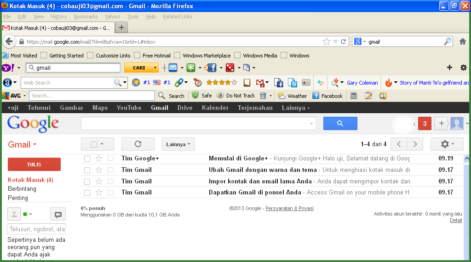Open the select-all checkbox dropdown

[x=102, y=144]
